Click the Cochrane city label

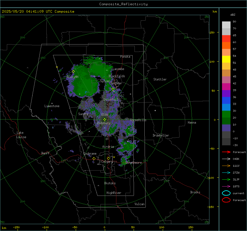[x=90, y=154]
